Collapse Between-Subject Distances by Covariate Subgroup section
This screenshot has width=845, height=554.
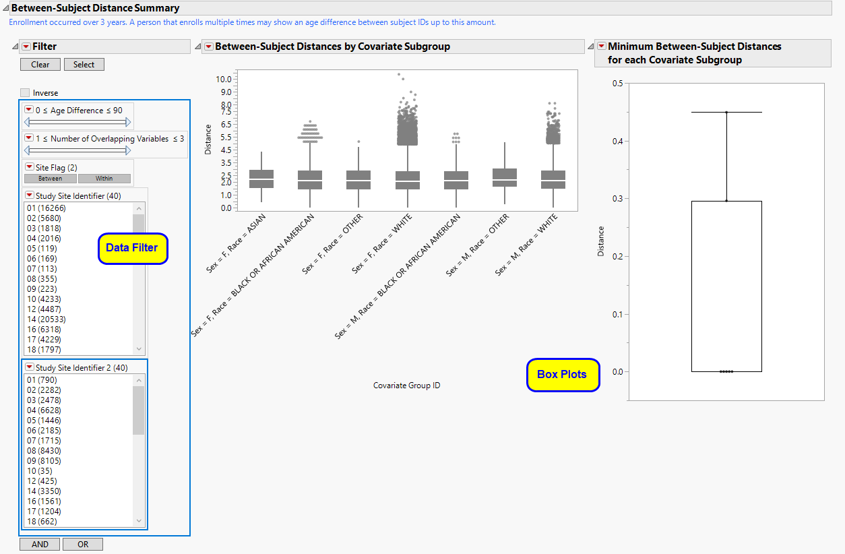(197, 47)
